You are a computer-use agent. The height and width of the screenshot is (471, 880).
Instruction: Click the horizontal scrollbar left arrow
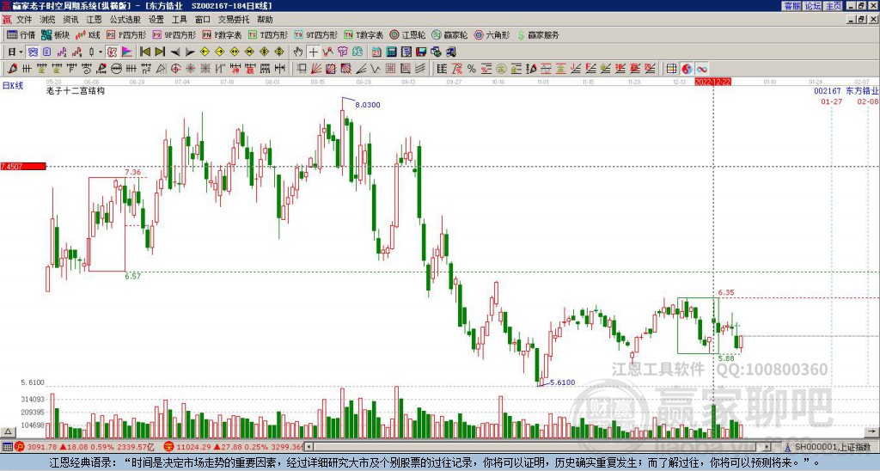tap(309, 447)
